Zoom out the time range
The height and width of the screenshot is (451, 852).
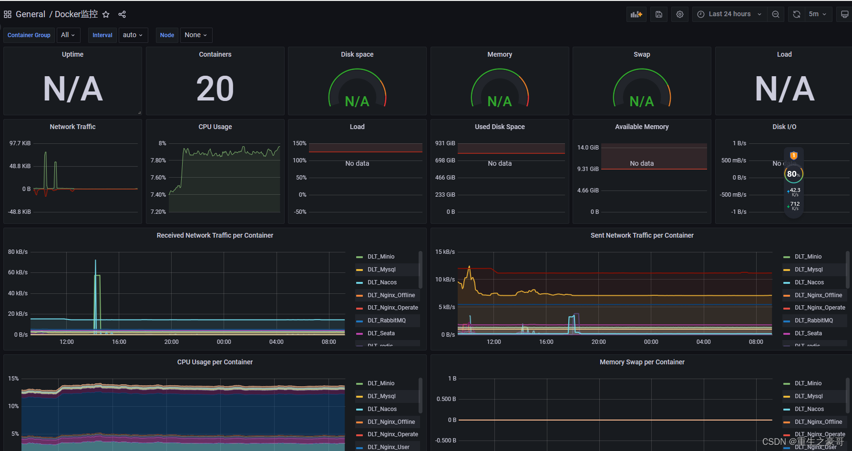pos(776,14)
